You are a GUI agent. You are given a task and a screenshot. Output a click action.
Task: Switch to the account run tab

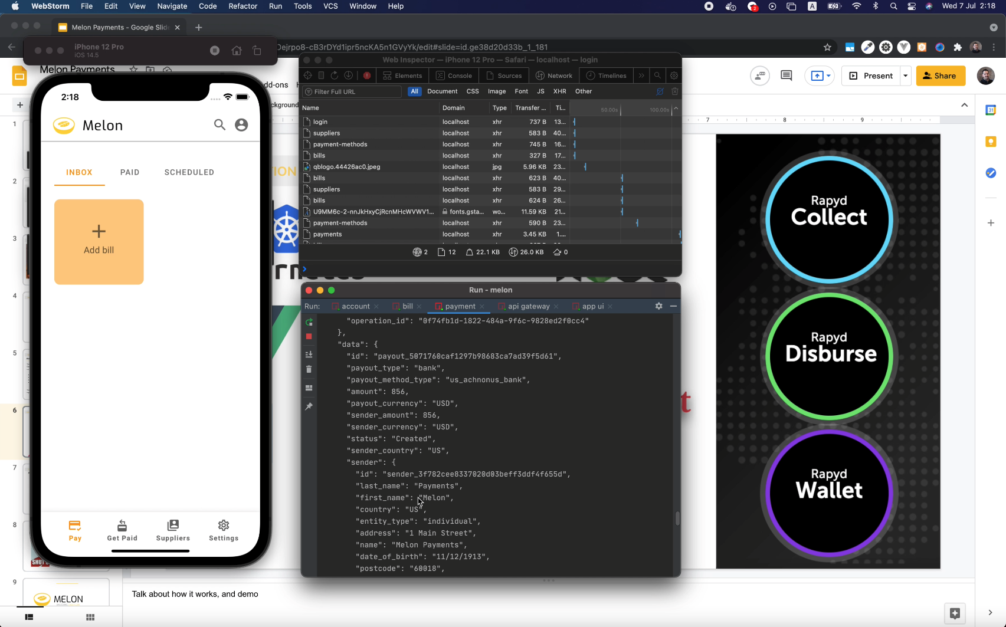(355, 306)
